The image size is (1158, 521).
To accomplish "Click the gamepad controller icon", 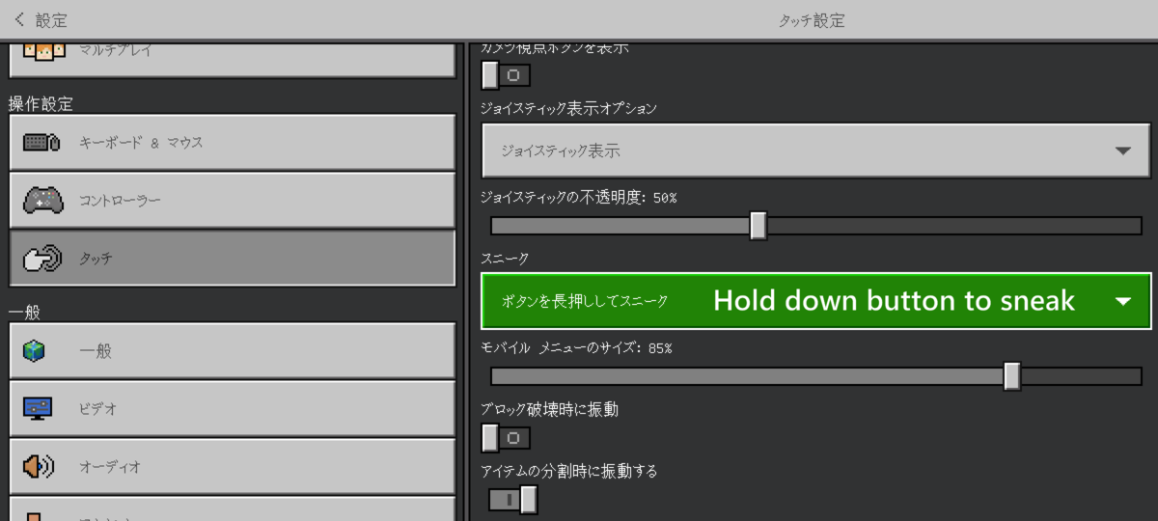I will click(42, 201).
